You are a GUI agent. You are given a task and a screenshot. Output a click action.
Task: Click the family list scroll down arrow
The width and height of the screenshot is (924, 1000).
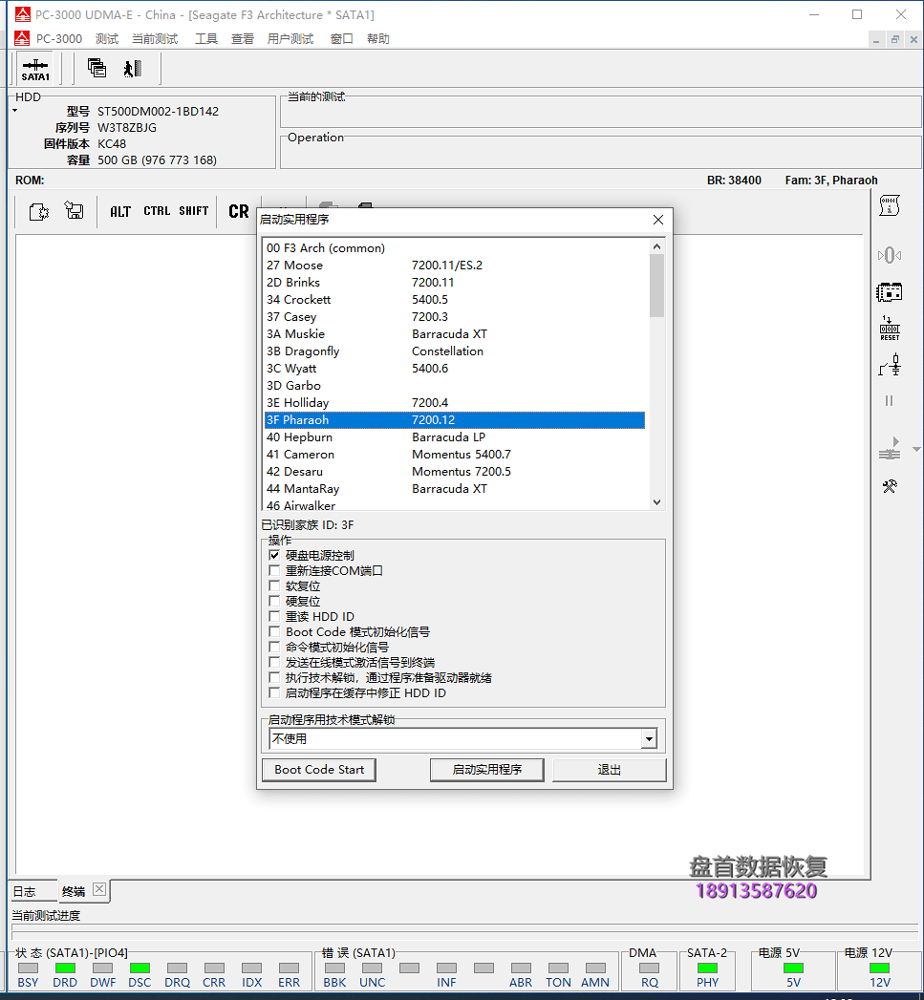[x=656, y=502]
